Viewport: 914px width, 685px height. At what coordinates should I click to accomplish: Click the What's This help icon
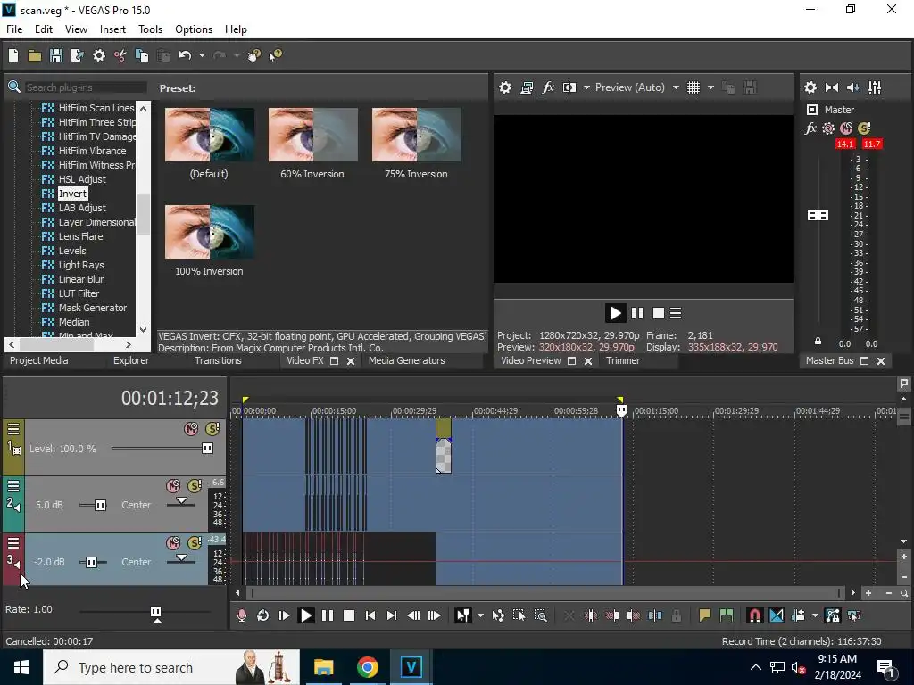point(275,55)
